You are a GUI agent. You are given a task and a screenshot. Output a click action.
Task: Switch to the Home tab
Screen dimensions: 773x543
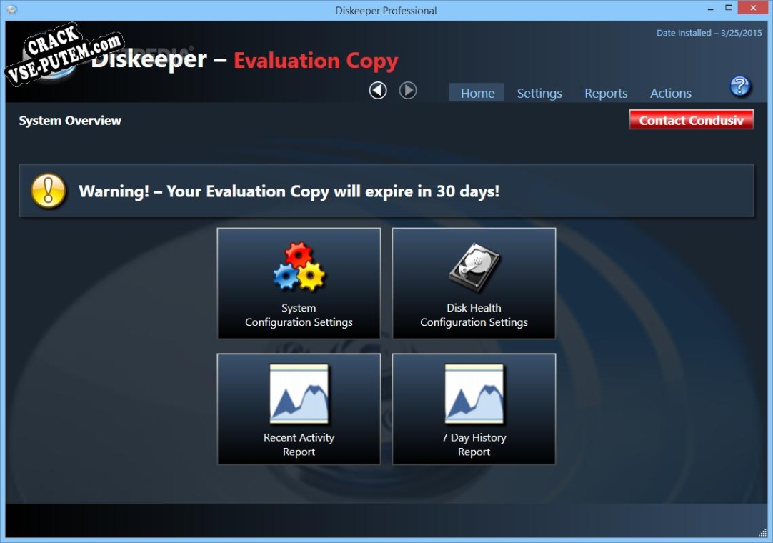[477, 93]
